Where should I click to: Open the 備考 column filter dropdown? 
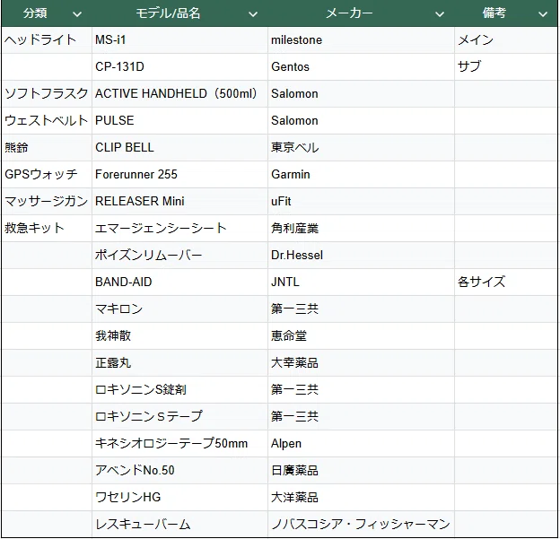(x=543, y=14)
